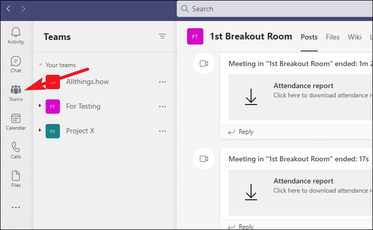This screenshot has height=230, width=373.
Task: Click video icon of meeting ended 17s
Action: 204,159
